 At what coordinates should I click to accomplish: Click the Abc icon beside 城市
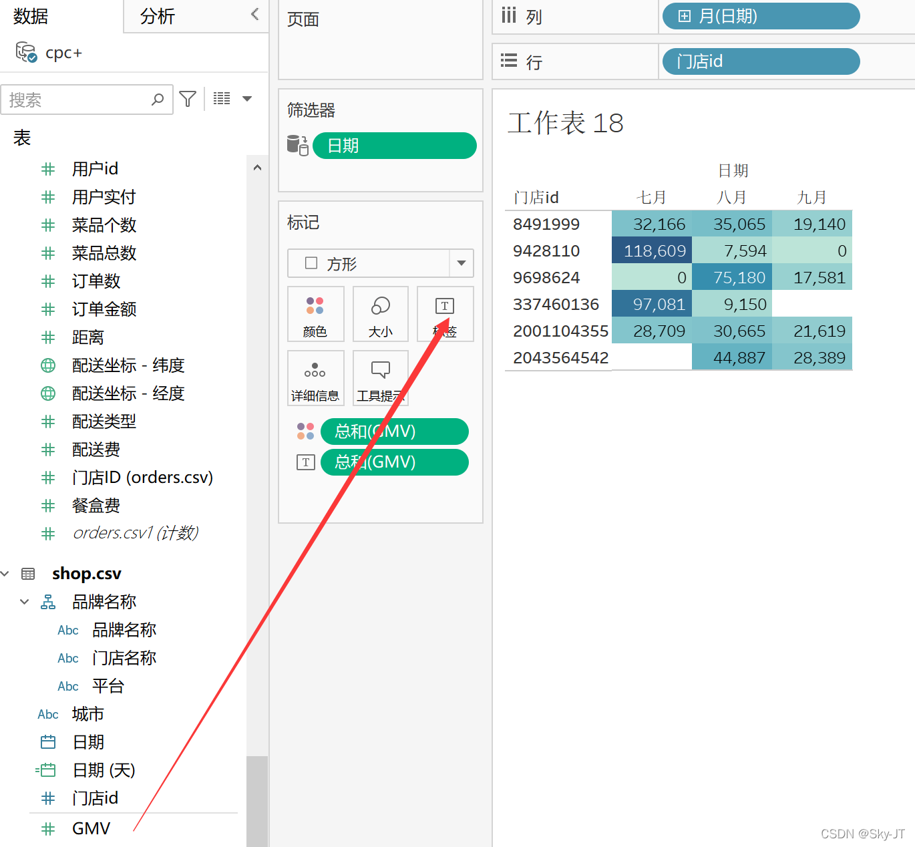click(48, 714)
